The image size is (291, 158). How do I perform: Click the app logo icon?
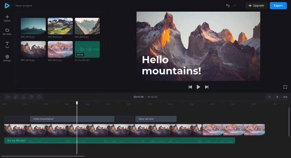[x=7, y=5]
